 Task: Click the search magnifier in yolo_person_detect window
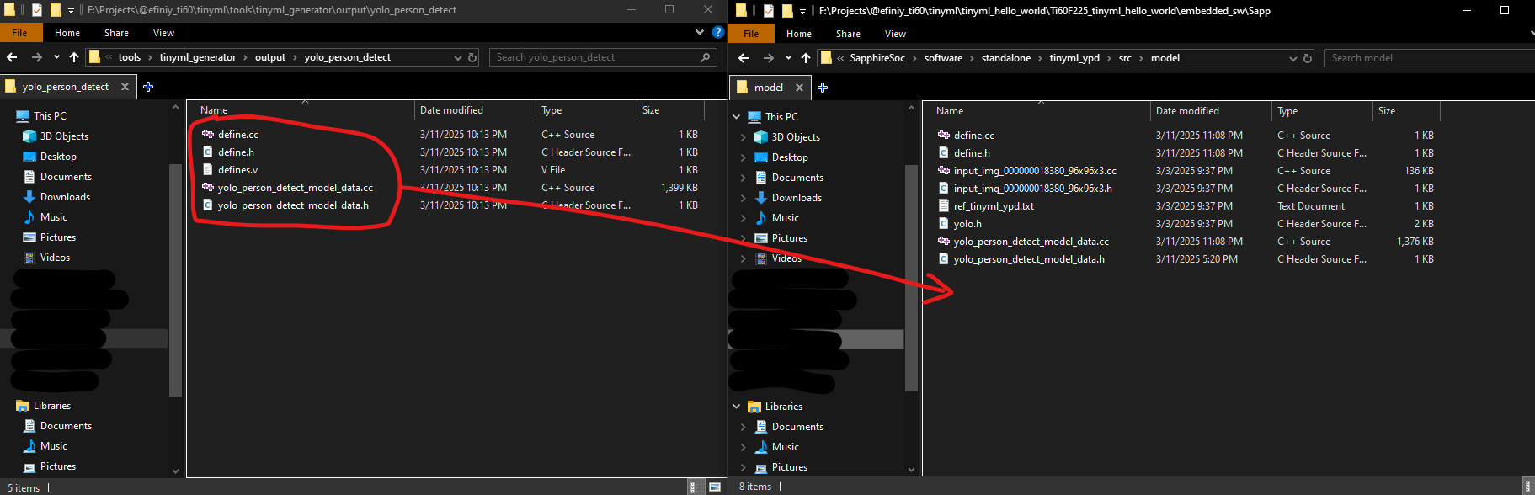705,57
